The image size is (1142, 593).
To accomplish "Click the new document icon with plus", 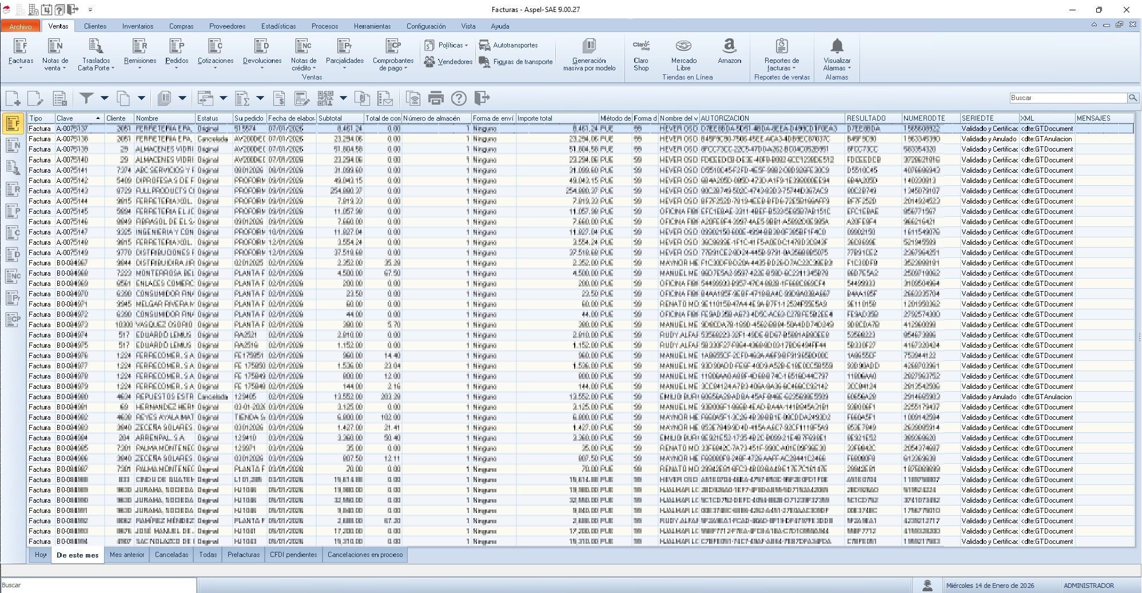I will tap(13, 98).
